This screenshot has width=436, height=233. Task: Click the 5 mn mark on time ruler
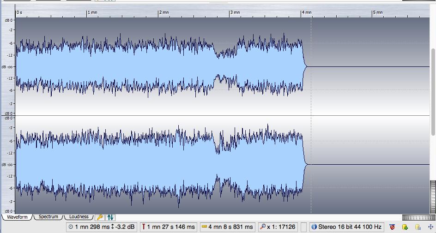[x=378, y=12]
